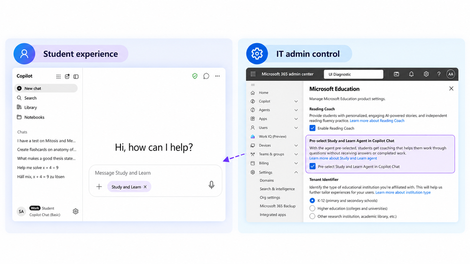Click the green shield protection icon
470x264 pixels.
(x=195, y=76)
